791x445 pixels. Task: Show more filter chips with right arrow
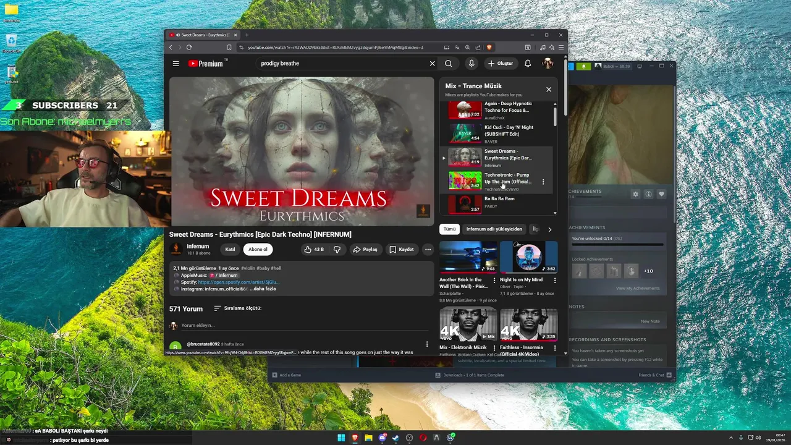(549, 229)
